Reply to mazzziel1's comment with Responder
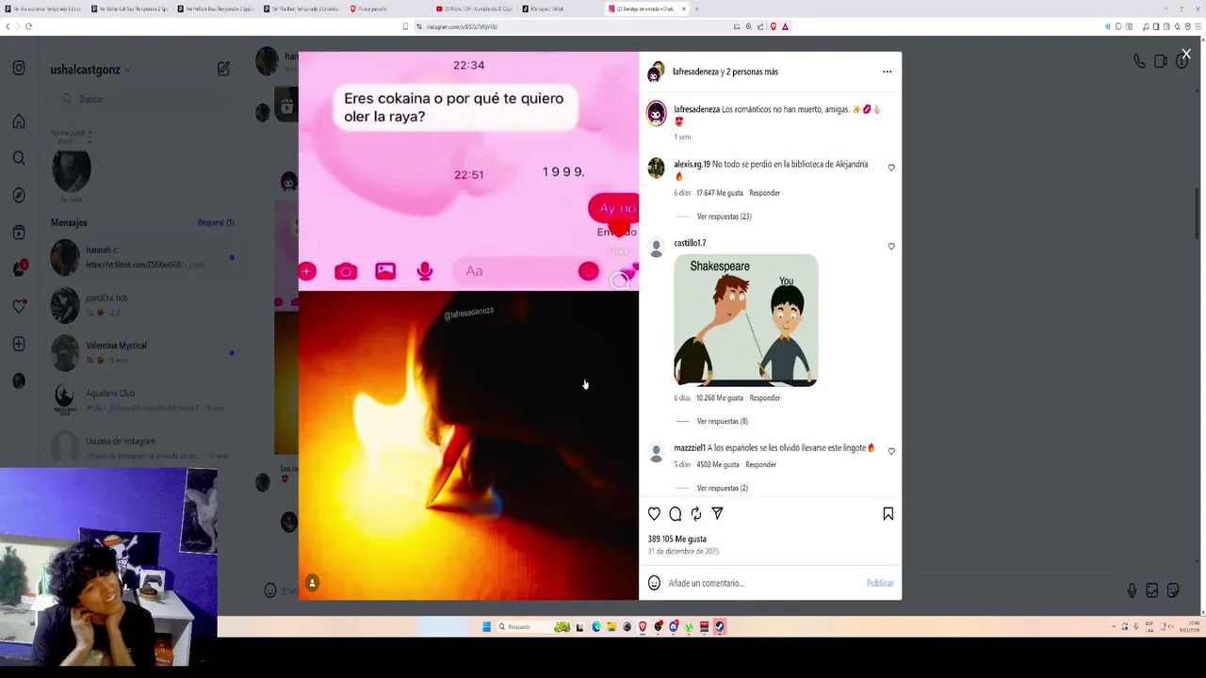Screen dimensions: 1206x678 coord(760,464)
